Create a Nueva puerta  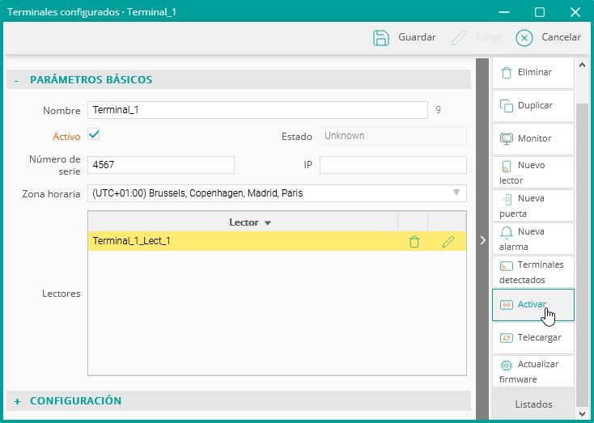[x=532, y=205]
